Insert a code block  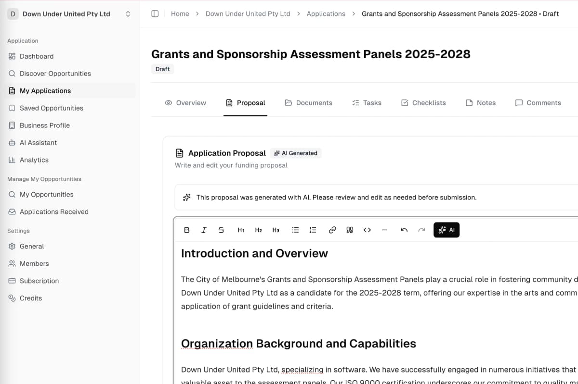[x=367, y=230]
